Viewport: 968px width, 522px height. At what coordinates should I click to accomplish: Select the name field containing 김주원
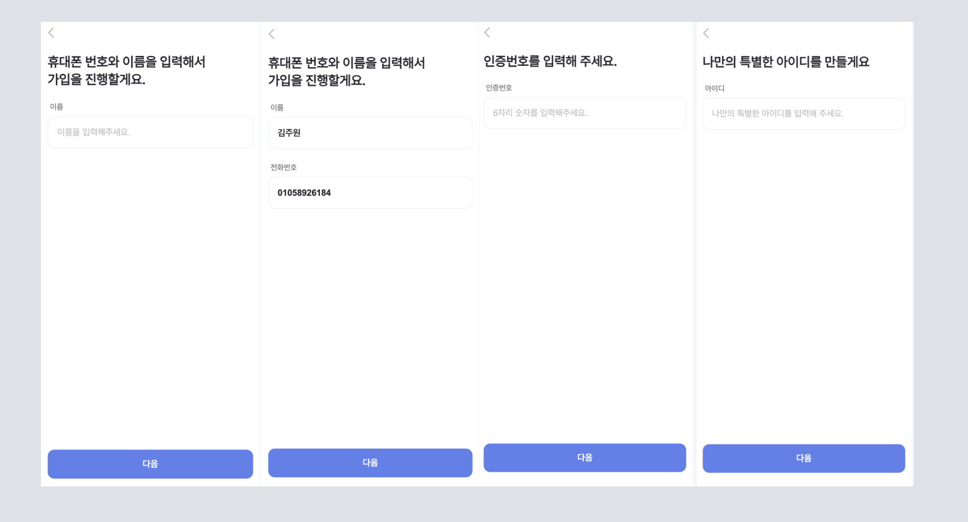point(370,133)
